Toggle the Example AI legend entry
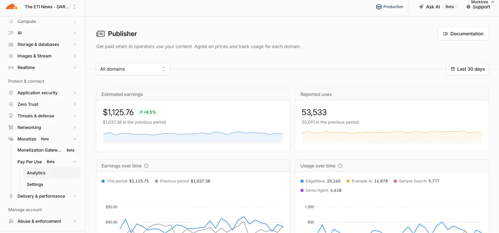The width and height of the screenshot is (499, 233). 367,181
